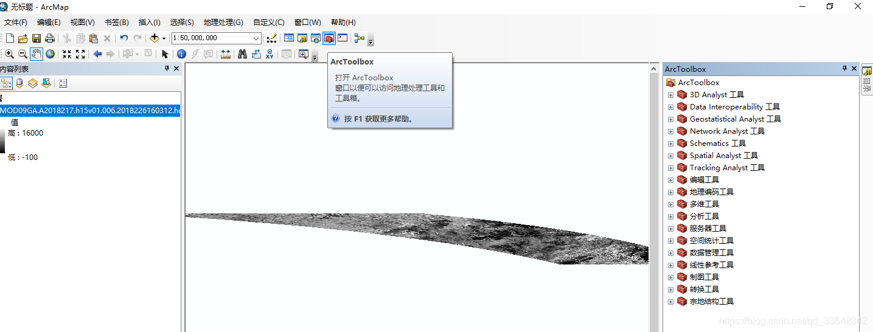Open the 书签(B) menu
This screenshot has height=332, width=873.
pyautogui.click(x=117, y=22)
